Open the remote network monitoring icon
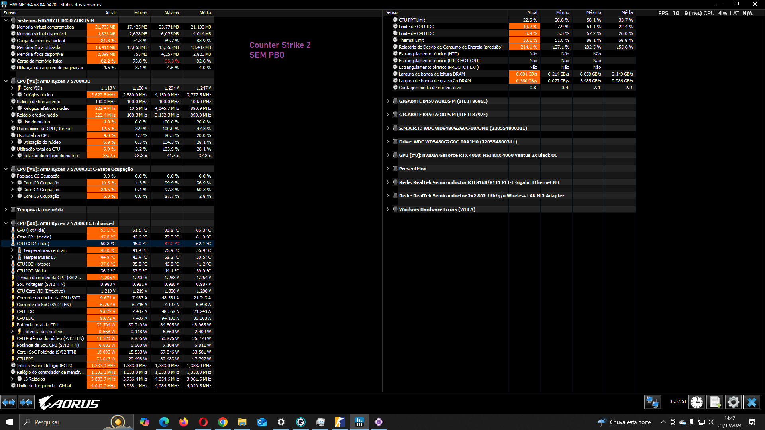Image resolution: width=765 pixels, height=430 pixels. (653, 402)
